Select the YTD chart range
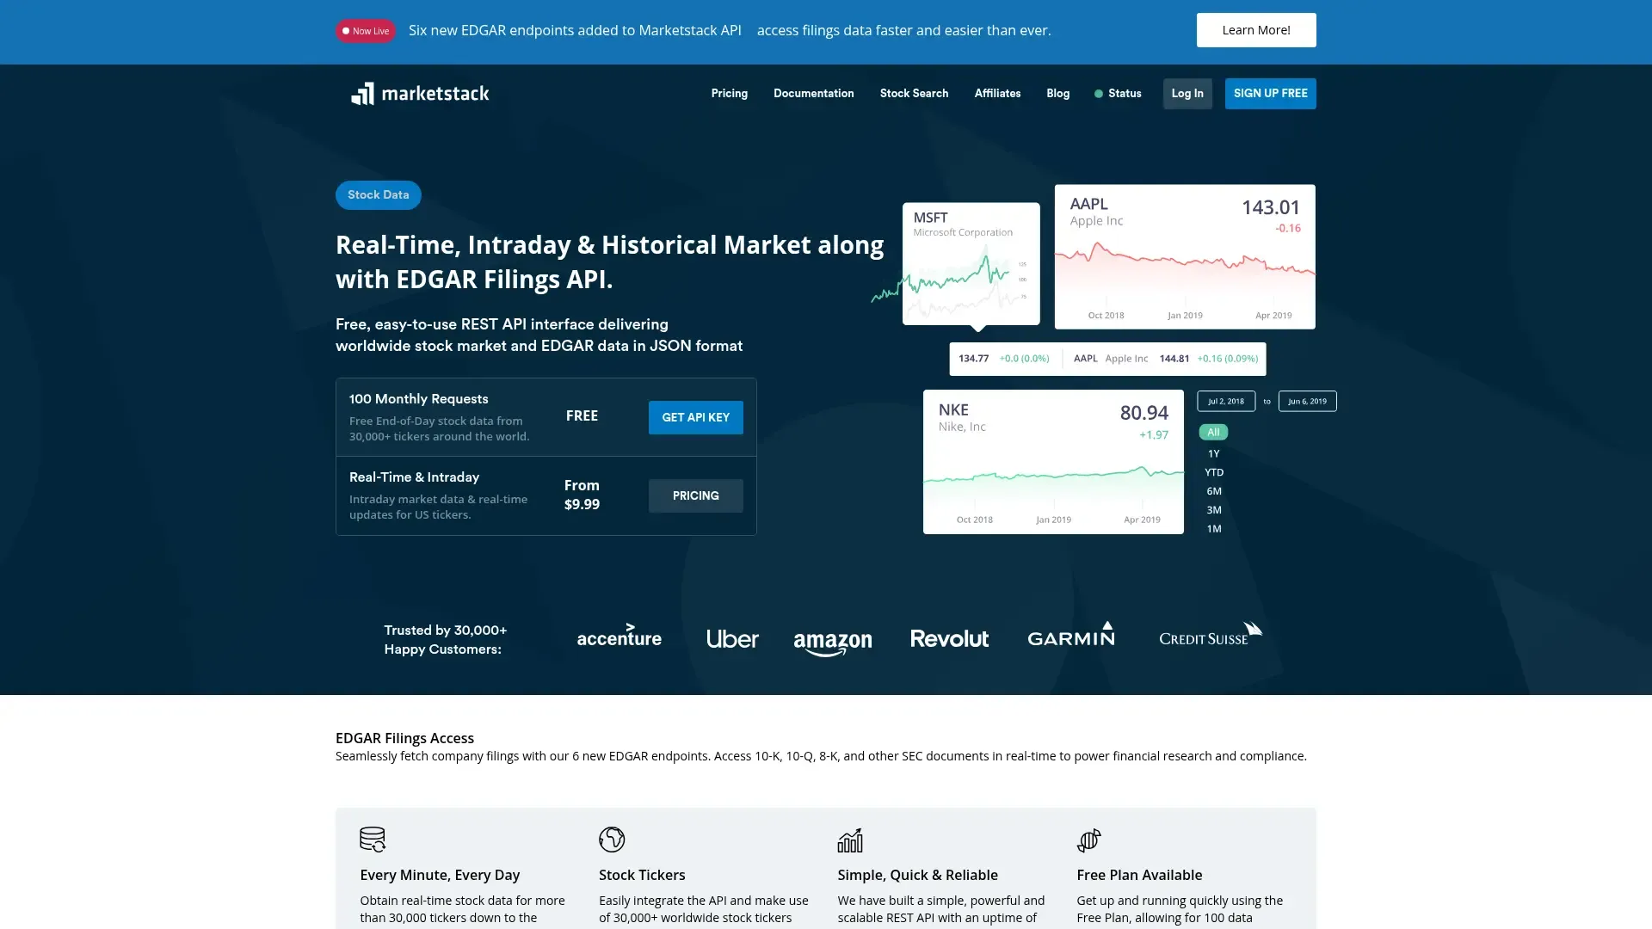Screen dimensions: 1652x929 tap(1213, 472)
